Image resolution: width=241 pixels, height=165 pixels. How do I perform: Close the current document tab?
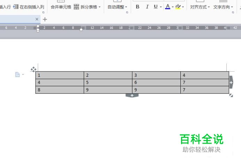coord(37,19)
